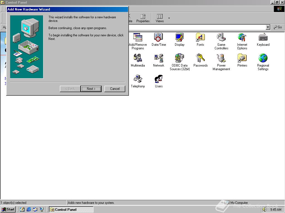Click the volume speaker tray icon
This screenshot has width=285, height=213.
click(x=264, y=210)
